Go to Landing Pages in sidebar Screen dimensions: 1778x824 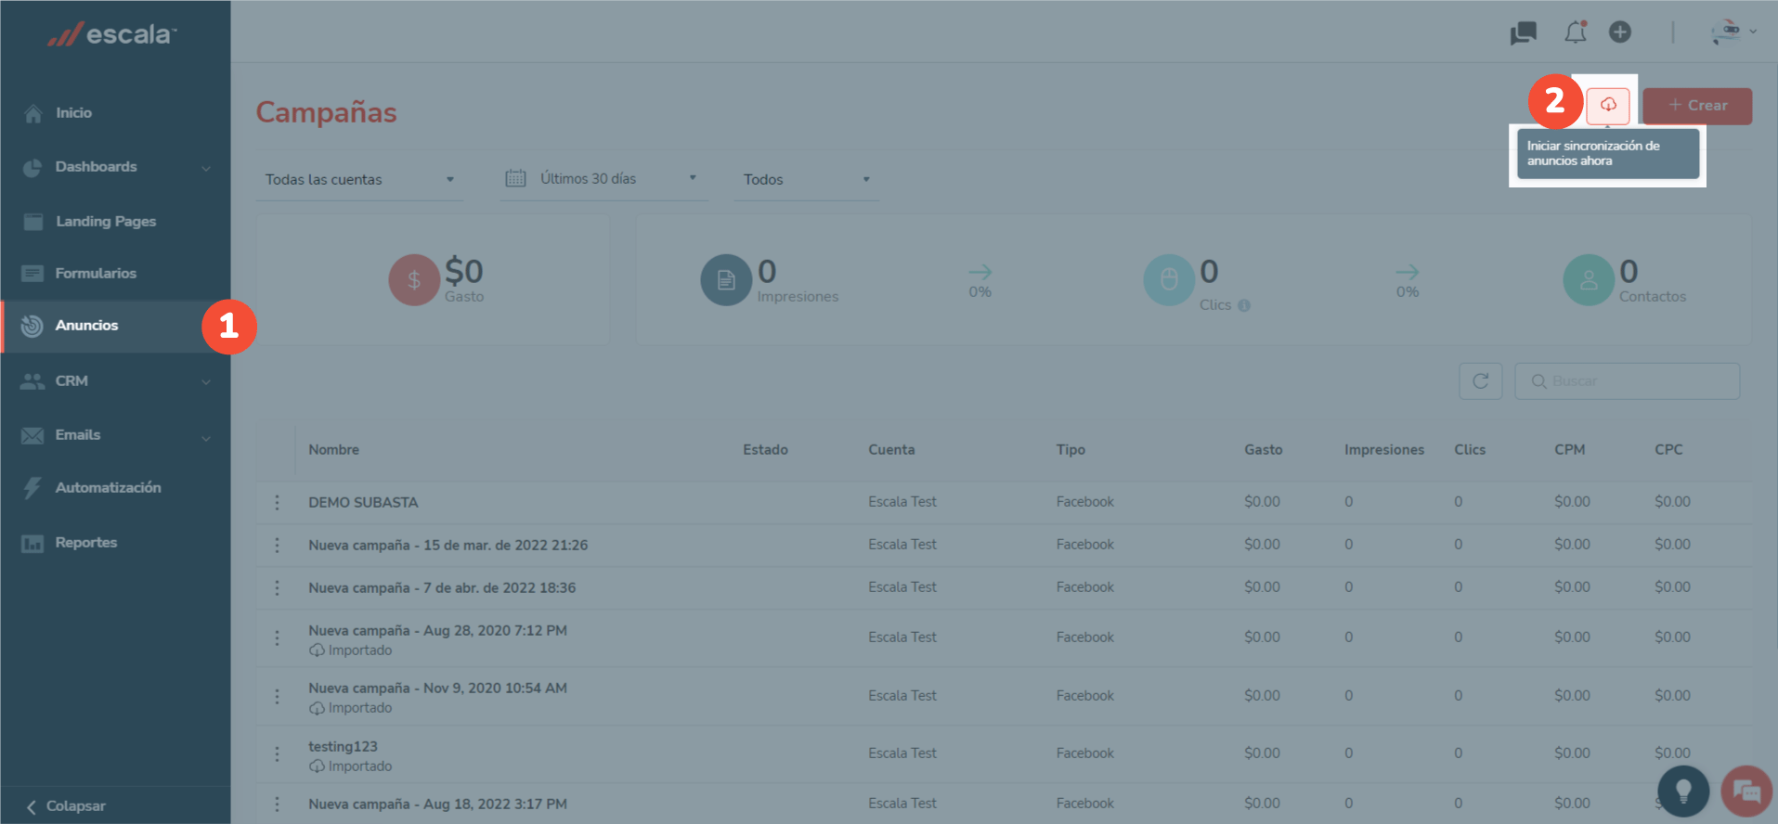click(105, 221)
